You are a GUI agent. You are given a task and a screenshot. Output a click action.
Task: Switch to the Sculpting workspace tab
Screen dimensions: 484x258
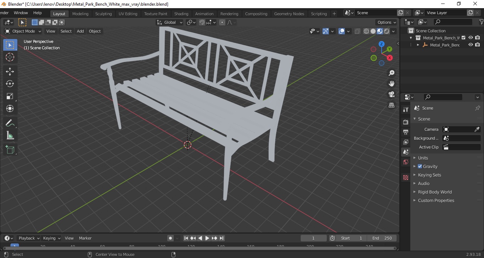click(x=103, y=14)
